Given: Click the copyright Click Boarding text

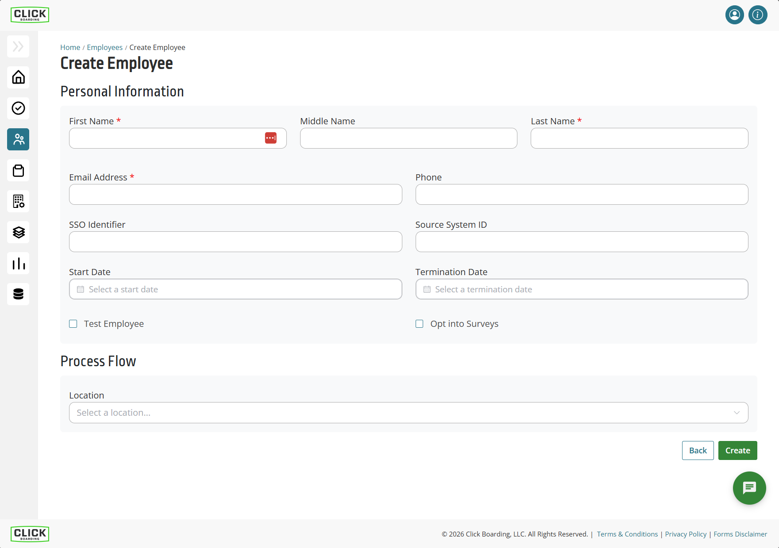Looking at the screenshot, I should click(x=515, y=534).
